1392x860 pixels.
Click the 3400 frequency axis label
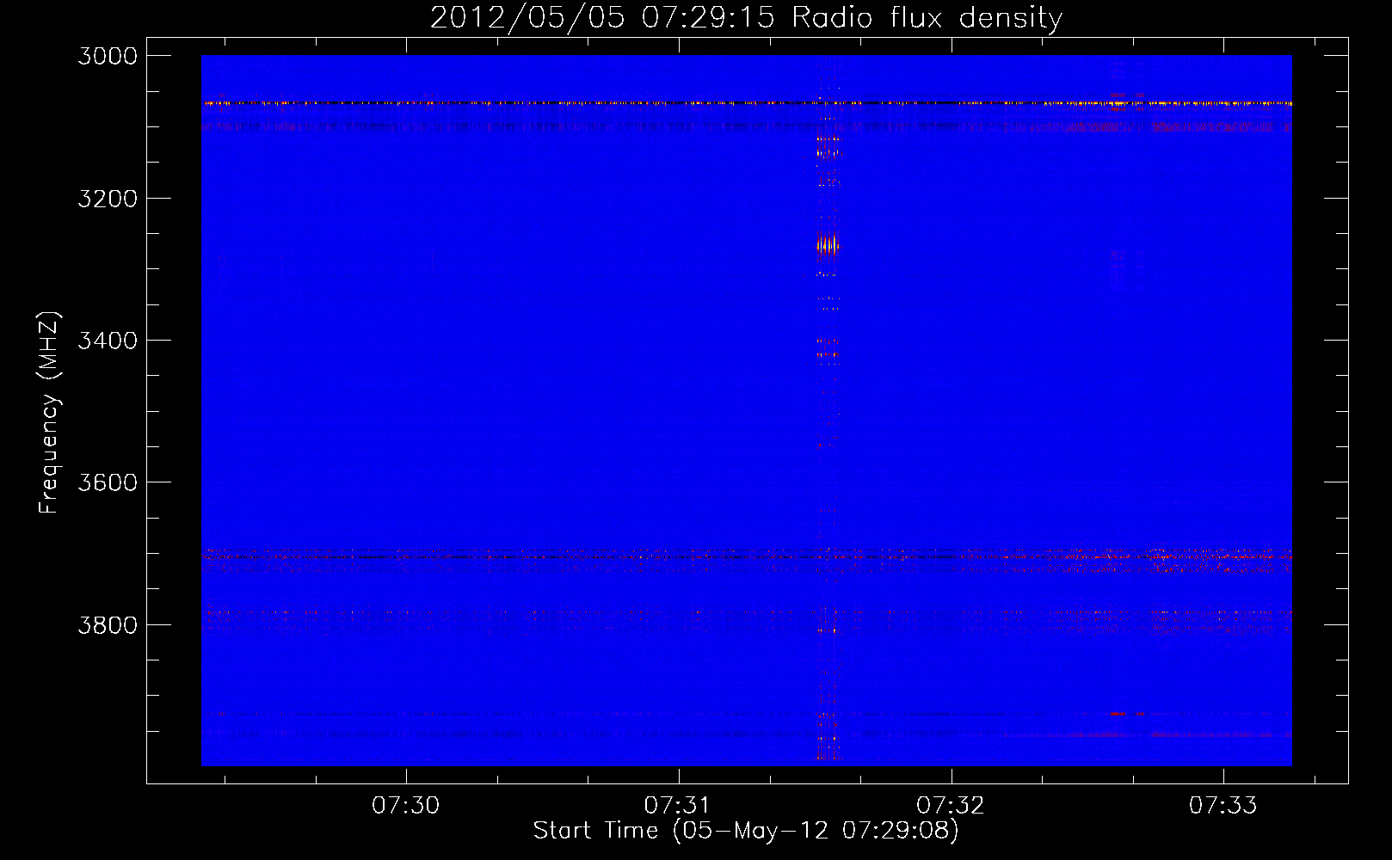tap(108, 341)
